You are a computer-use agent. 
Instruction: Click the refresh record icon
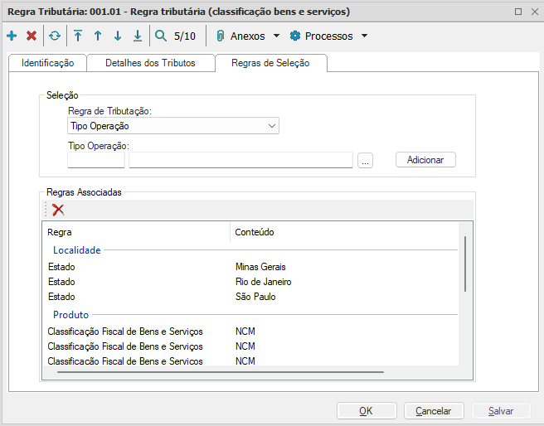point(55,36)
